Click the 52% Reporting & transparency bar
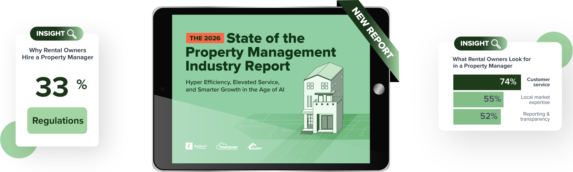Viewport: 573px width, 172px height. pos(477,117)
